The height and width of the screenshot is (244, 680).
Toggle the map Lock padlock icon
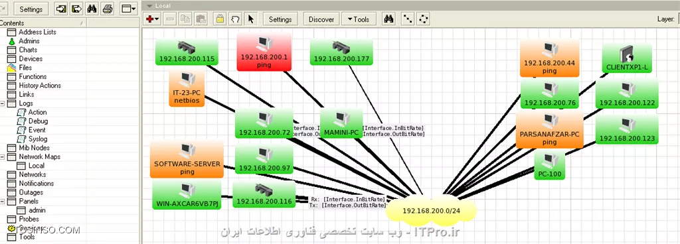[x=220, y=19]
